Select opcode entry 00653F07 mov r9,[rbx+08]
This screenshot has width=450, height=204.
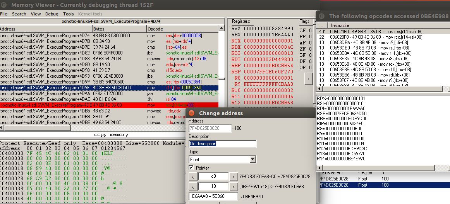tap(383, 80)
